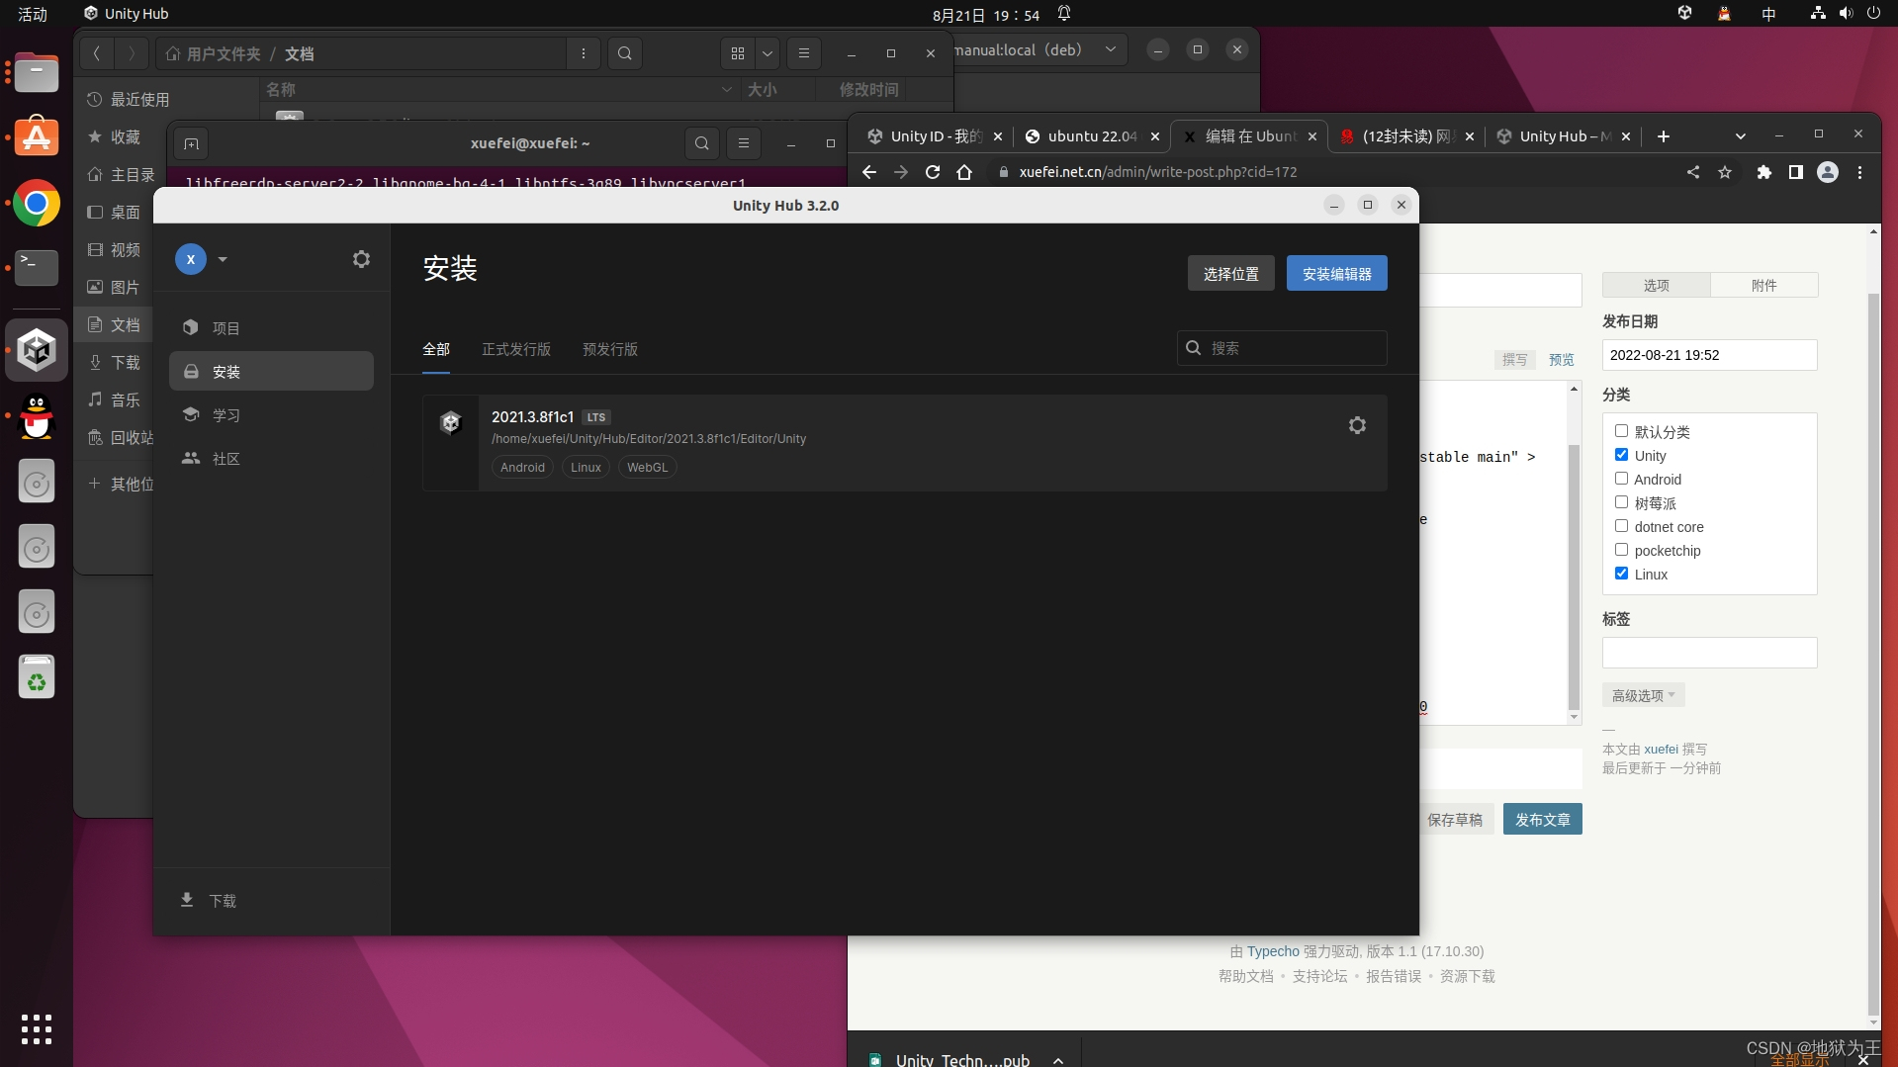Click the reload icon in Chrome address bar
This screenshot has height=1067, width=1898.
[932, 172]
